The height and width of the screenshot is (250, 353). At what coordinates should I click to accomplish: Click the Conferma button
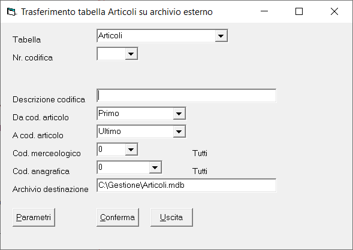point(117,217)
